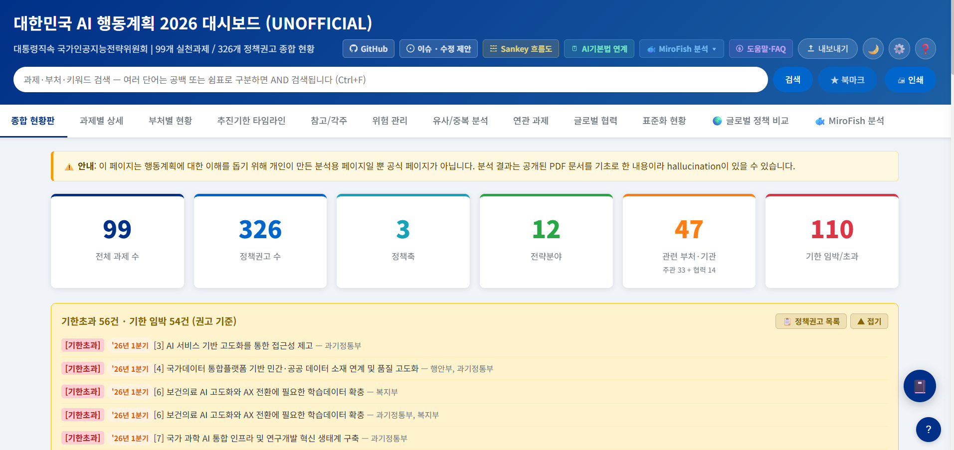Image resolution: width=954 pixels, height=450 pixels.
Task: Open 정책권고 목록 button
Action: pos(811,321)
